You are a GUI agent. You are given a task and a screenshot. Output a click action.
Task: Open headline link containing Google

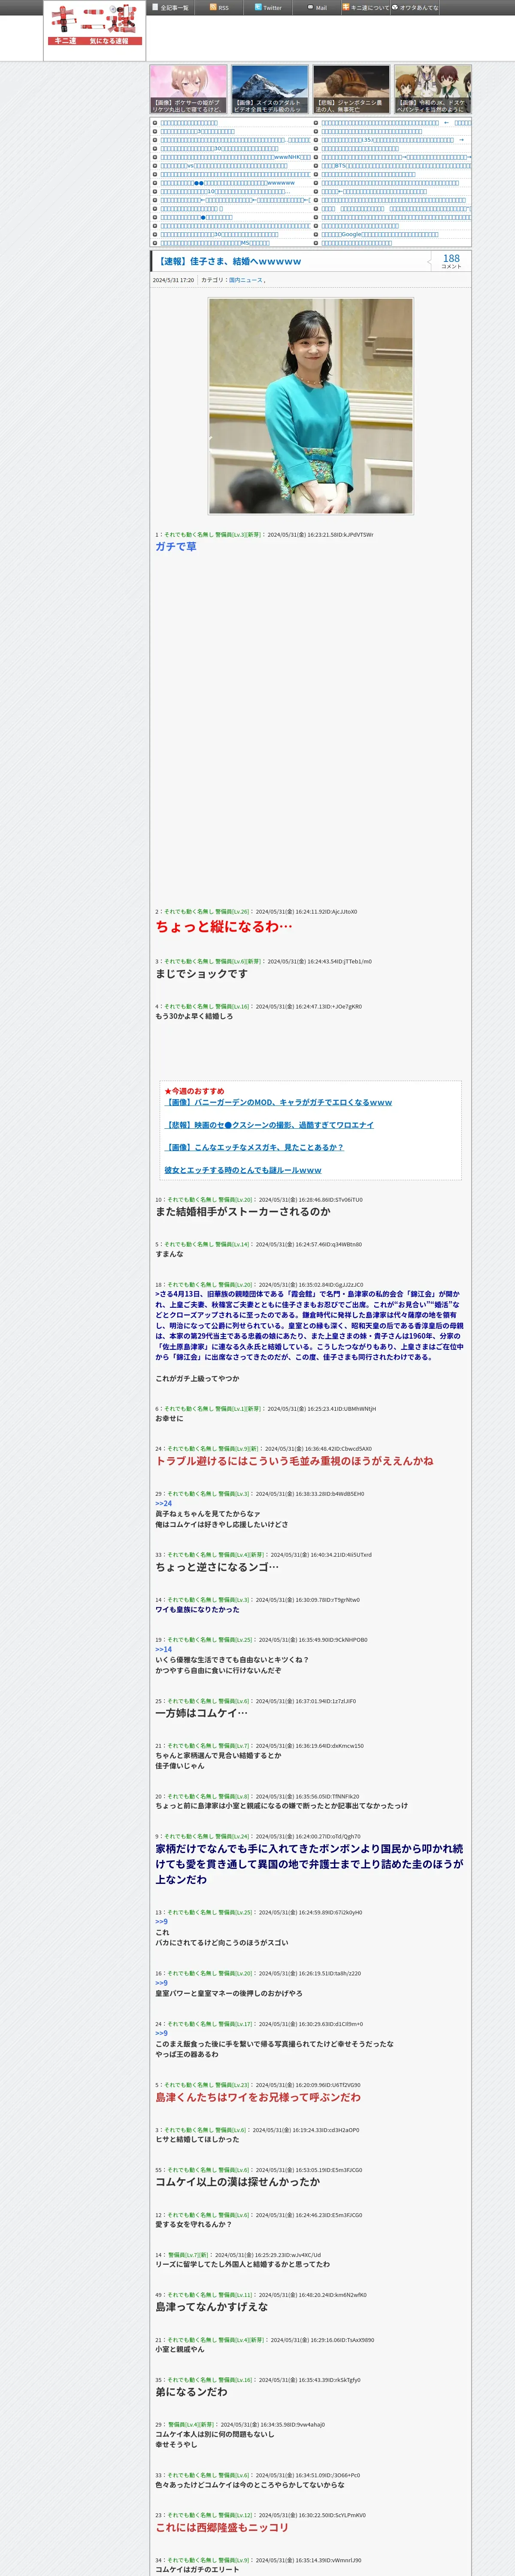380,234
